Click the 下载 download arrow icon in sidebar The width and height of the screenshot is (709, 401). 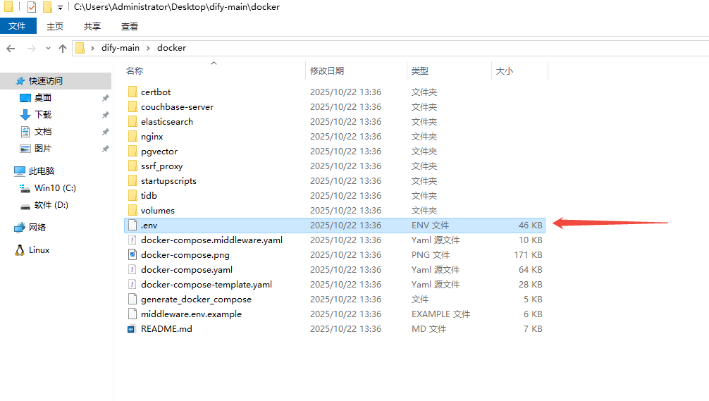click(25, 115)
